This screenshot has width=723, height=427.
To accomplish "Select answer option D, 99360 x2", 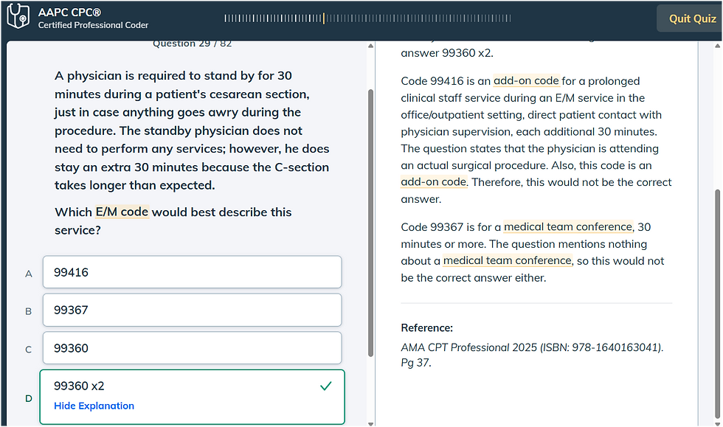I will click(x=192, y=386).
